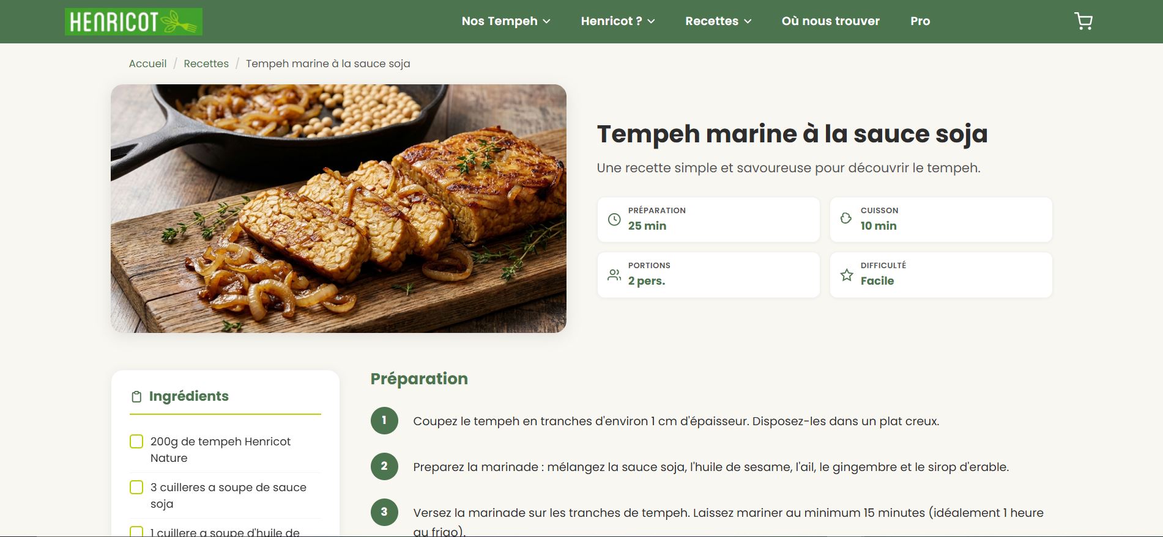Click the Henricot logo

click(133, 21)
